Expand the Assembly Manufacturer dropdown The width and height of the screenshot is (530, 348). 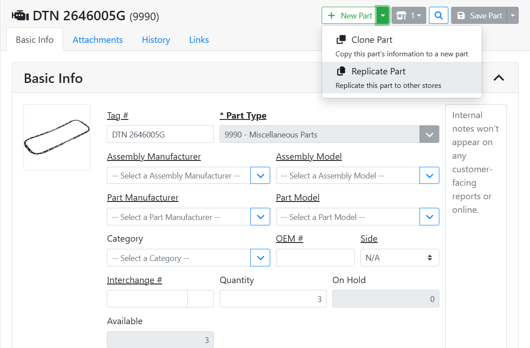(260, 176)
